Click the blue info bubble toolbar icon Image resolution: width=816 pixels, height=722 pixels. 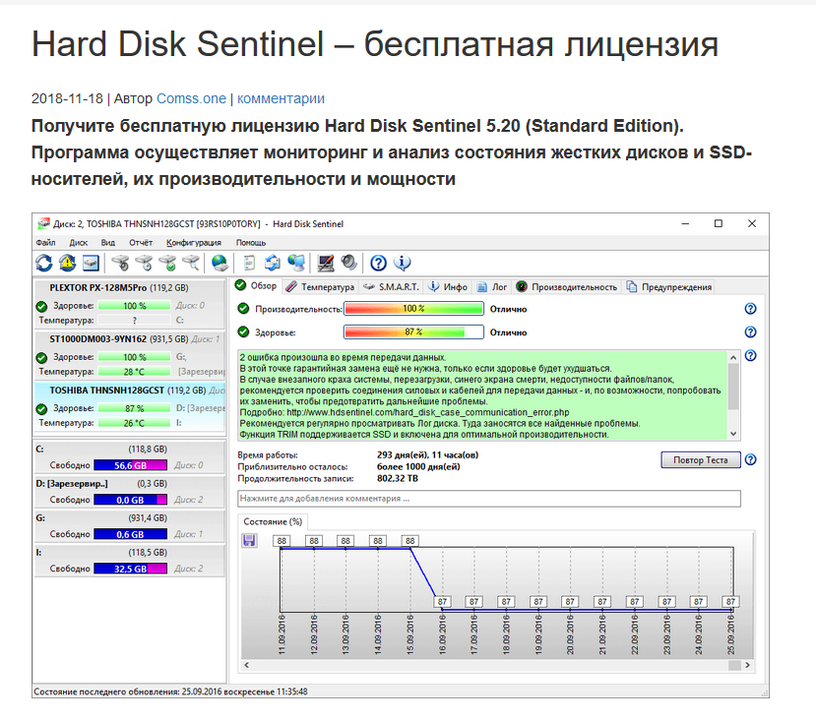point(402,264)
